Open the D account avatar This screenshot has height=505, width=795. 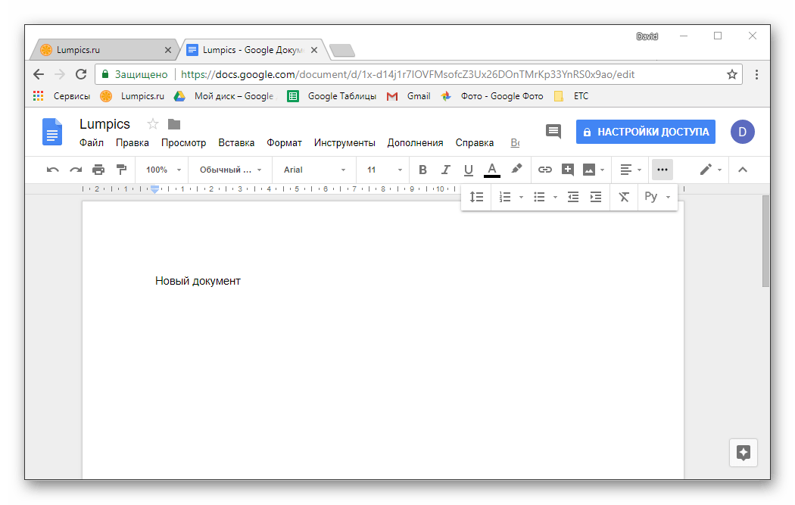click(x=742, y=132)
